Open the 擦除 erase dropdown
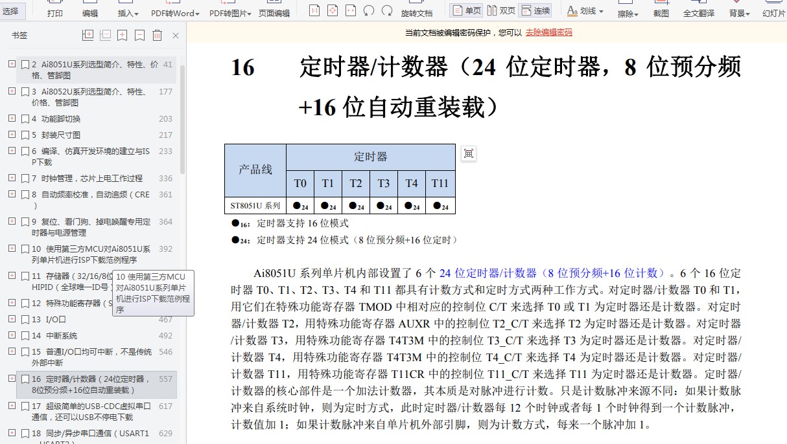The height and width of the screenshot is (444, 787). pos(628,13)
